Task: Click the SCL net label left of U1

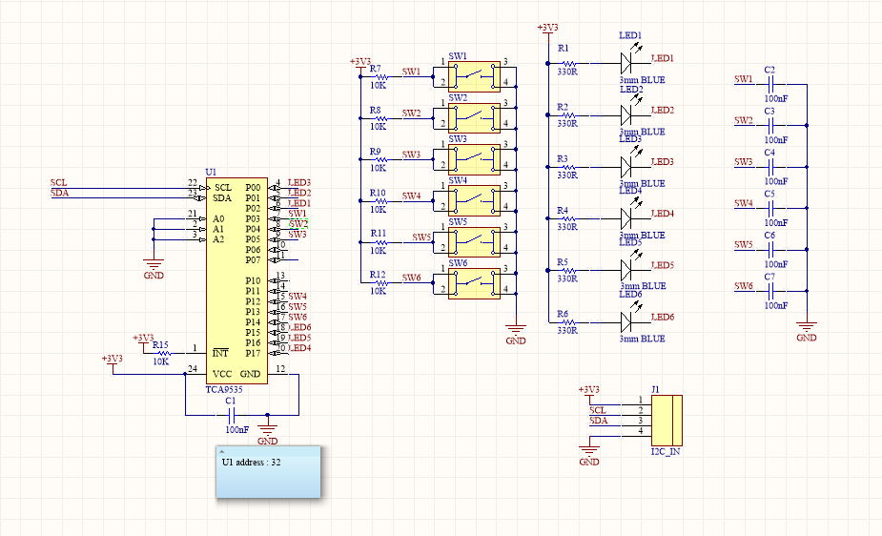Action: pyautogui.click(x=58, y=181)
